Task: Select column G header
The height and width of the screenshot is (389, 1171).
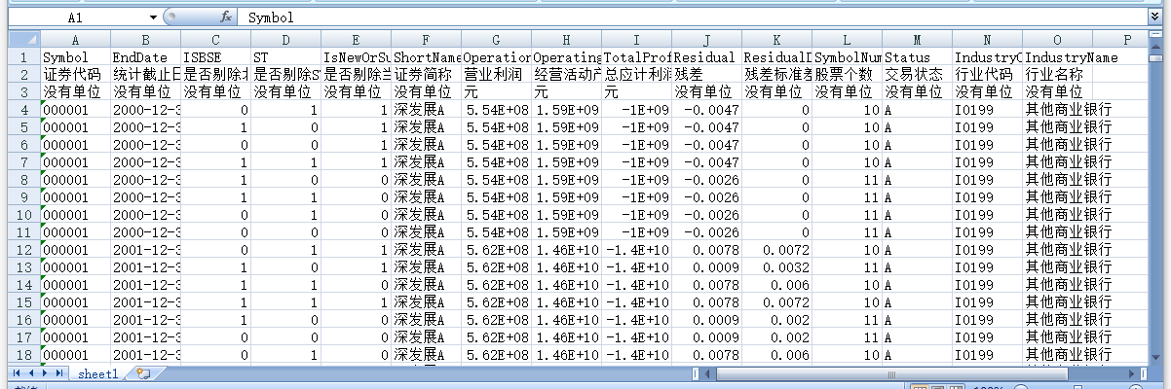Action: click(497, 40)
